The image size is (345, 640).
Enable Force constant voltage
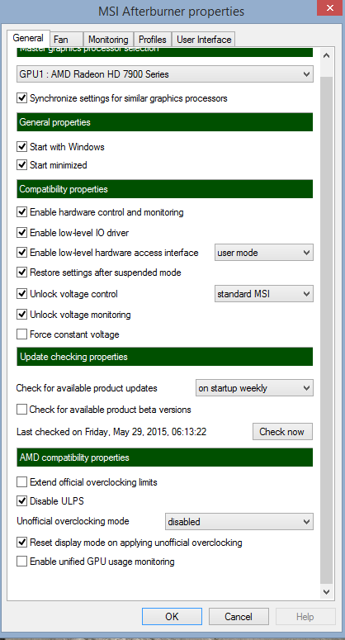22,334
